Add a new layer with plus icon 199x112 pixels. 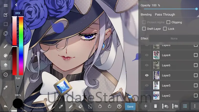146,106
